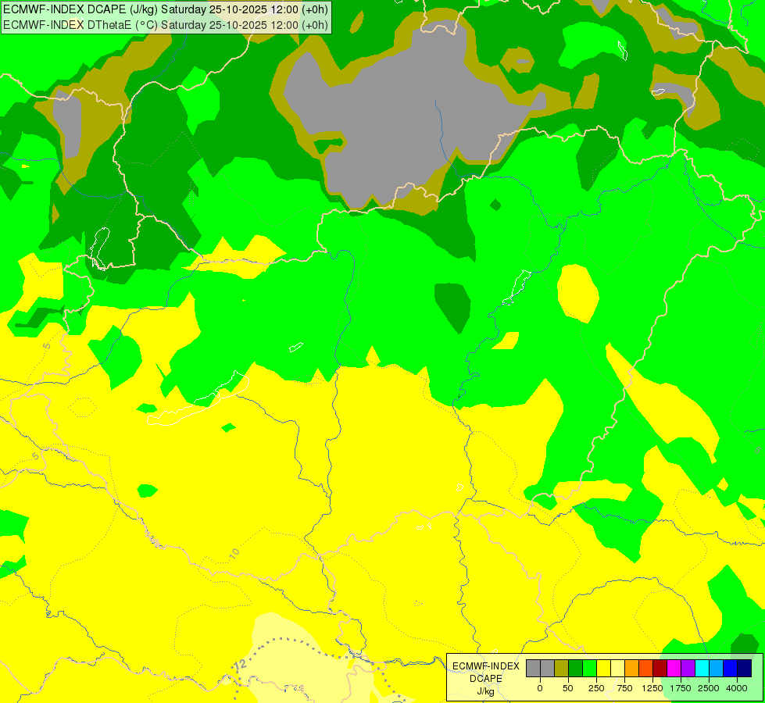Select the pure blue legend swatch

tap(731, 669)
